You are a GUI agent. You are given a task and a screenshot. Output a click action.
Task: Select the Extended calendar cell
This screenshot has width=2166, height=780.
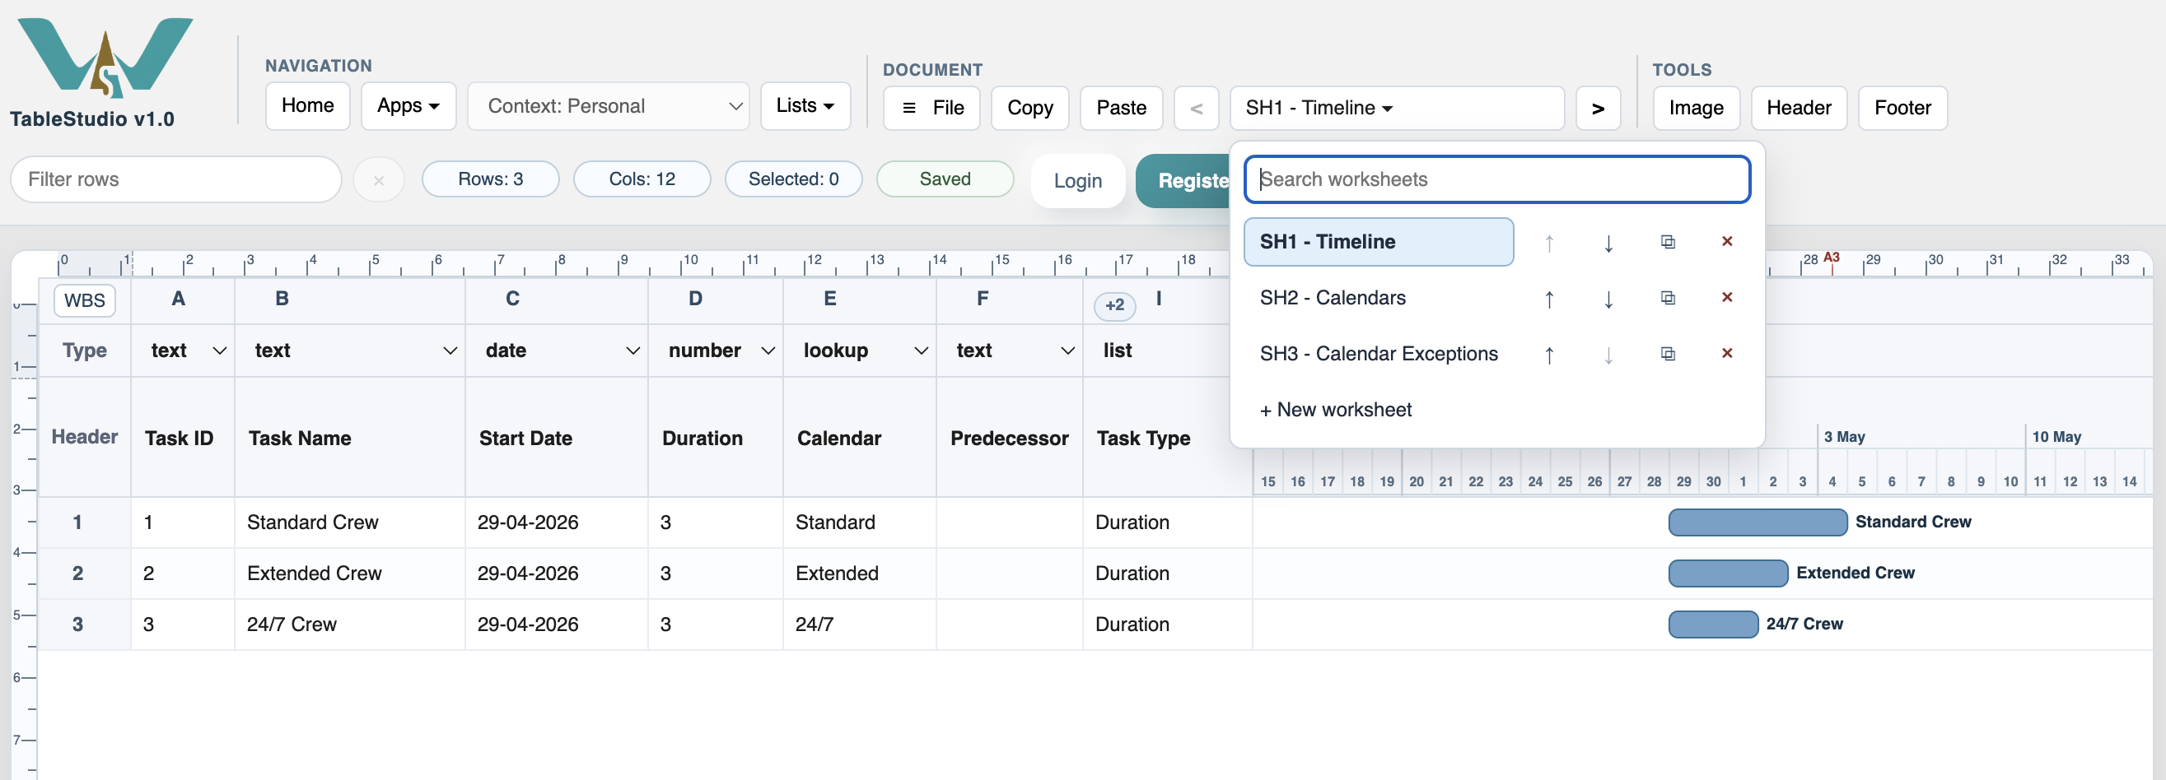(x=859, y=573)
